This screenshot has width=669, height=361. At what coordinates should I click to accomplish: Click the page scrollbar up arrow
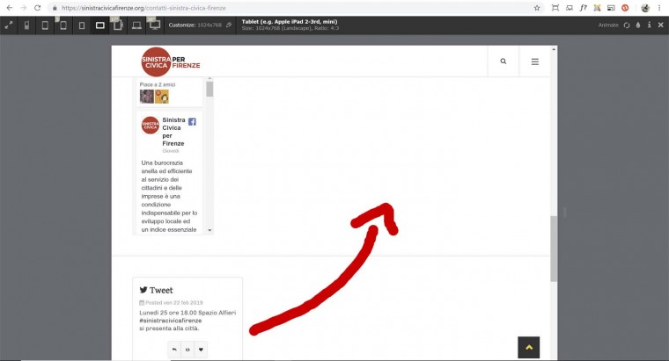pos(554,49)
